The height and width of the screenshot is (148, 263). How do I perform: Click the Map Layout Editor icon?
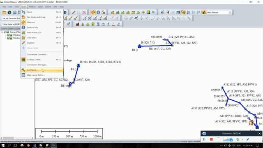(23, 75)
